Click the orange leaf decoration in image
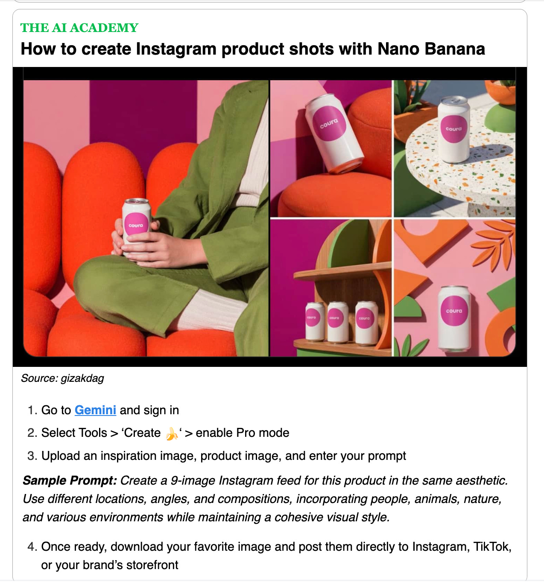This screenshot has width=544, height=587. pos(496,247)
